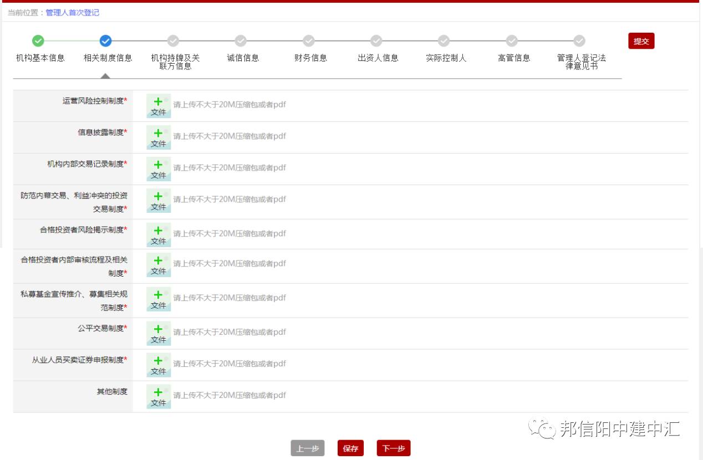Add file for 防范内幕交易、利益冲突的投资交易制度
Screen dimensions: 703x460
coord(159,201)
